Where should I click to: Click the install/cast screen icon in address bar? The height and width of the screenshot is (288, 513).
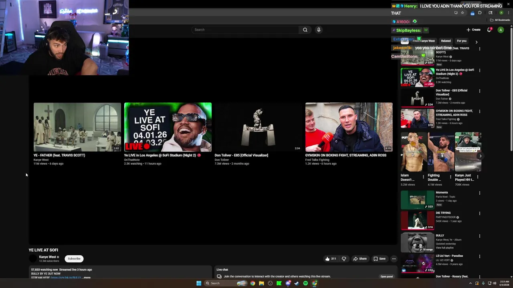point(456,13)
